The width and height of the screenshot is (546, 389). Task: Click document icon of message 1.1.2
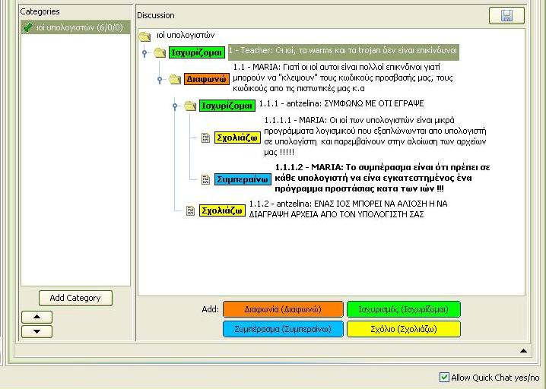pos(190,211)
